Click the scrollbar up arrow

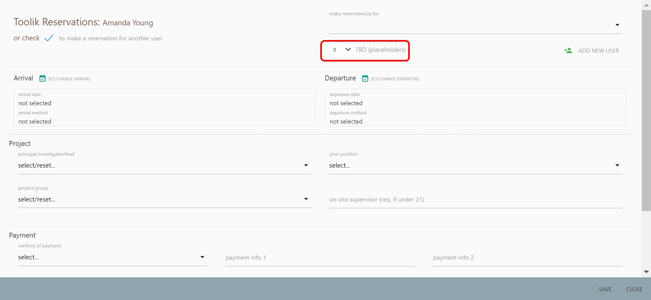tap(646, 5)
